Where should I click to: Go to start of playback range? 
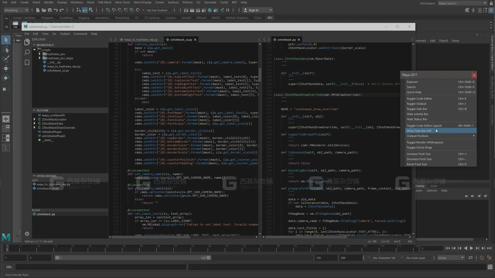point(448,248)
